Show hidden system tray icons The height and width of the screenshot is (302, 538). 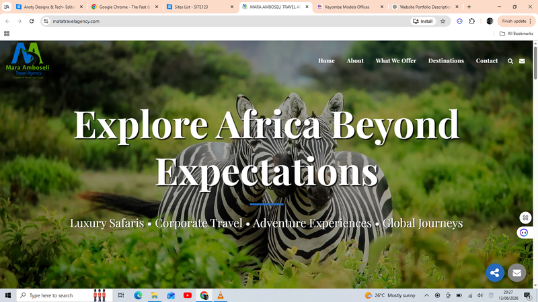coord(426,295)
